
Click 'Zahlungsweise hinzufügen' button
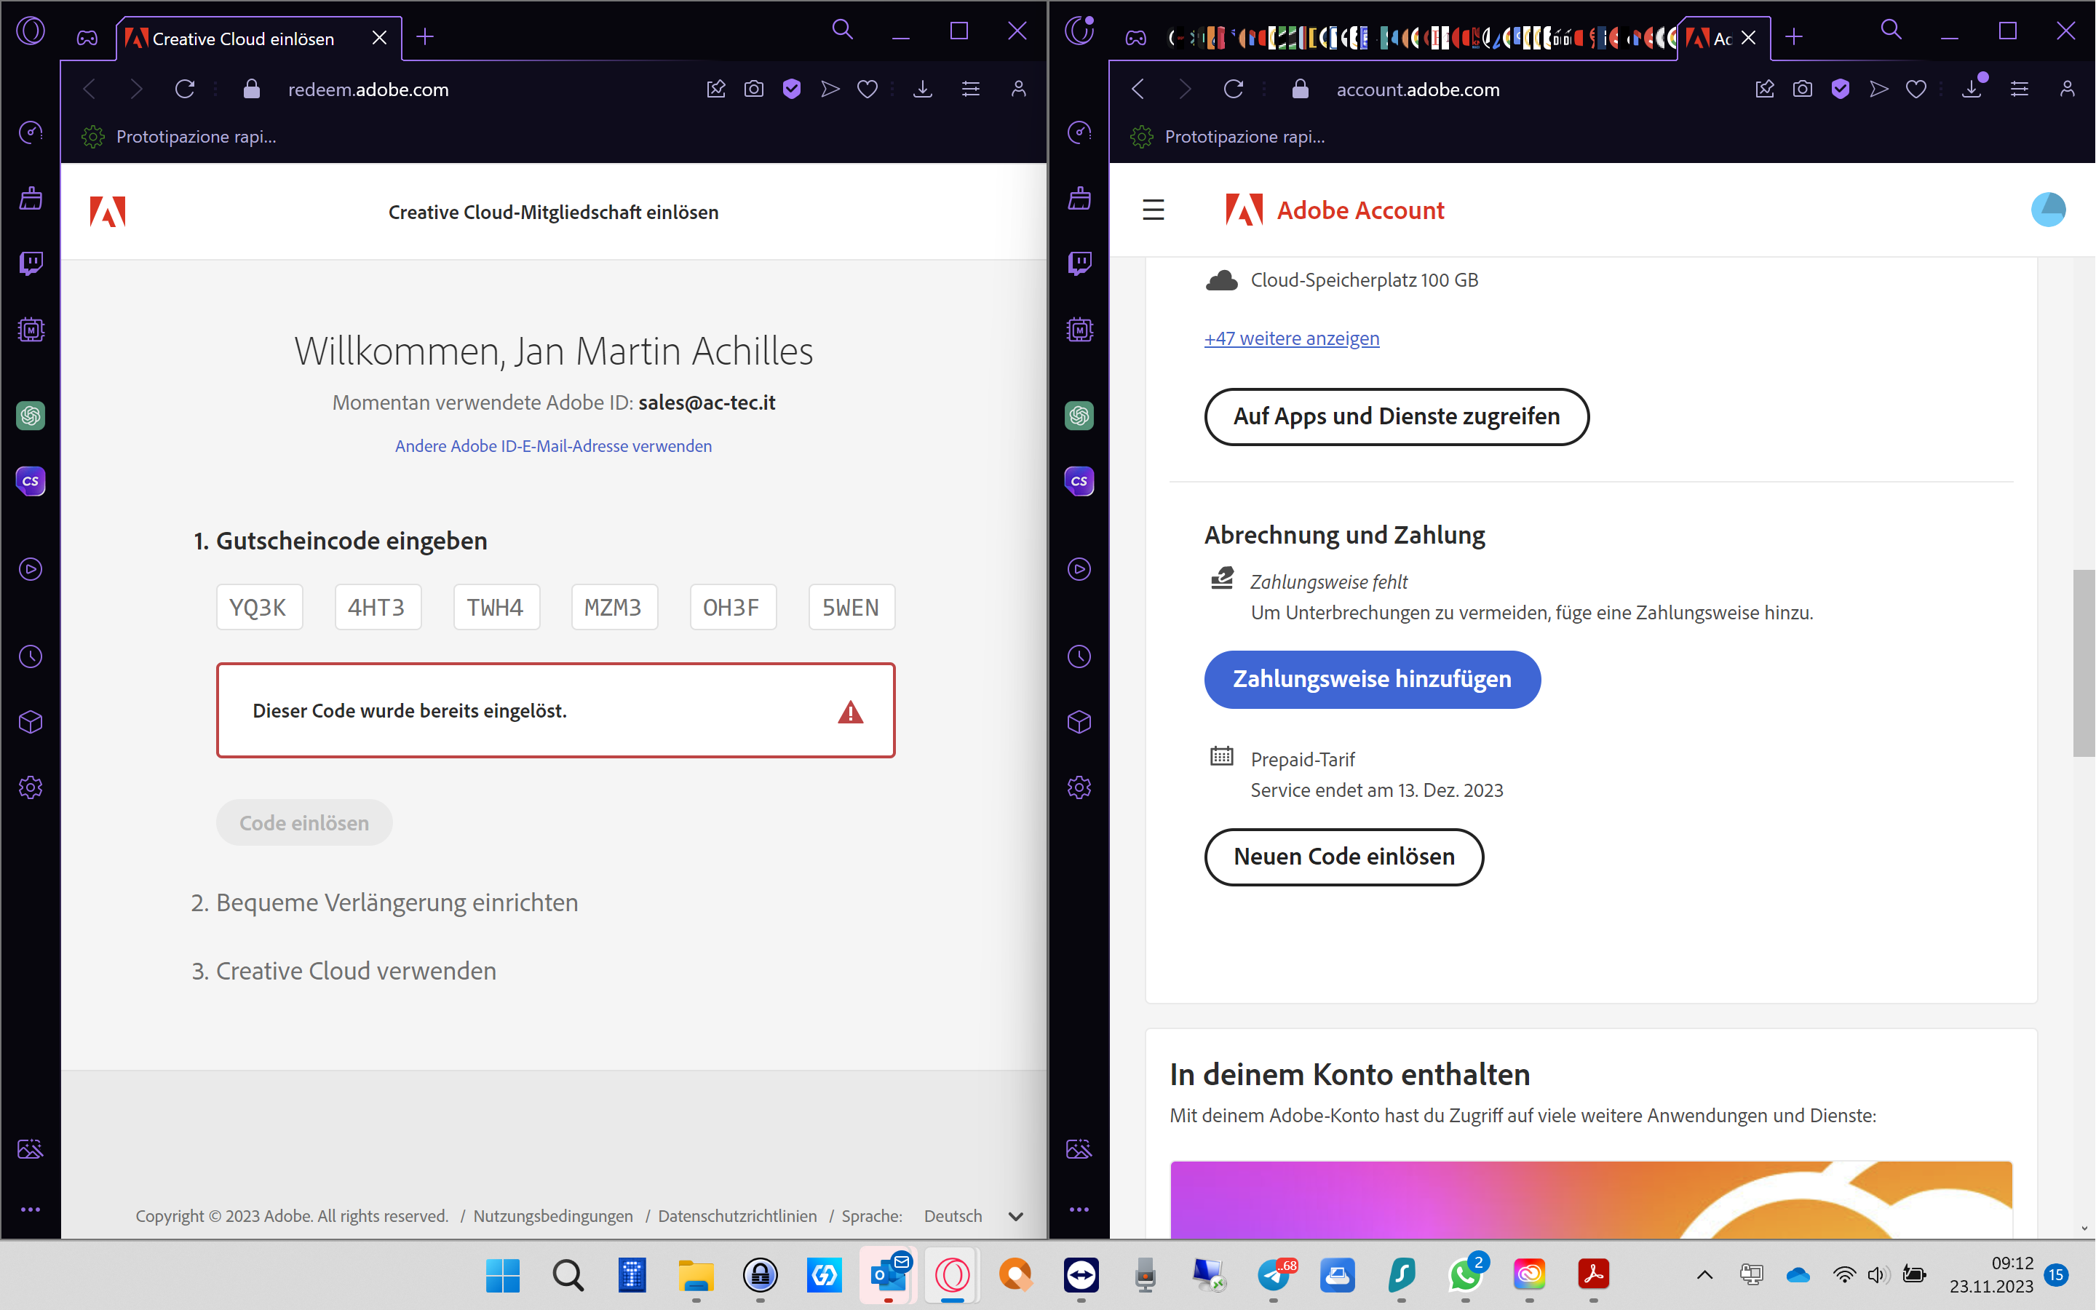point(1371,679)
